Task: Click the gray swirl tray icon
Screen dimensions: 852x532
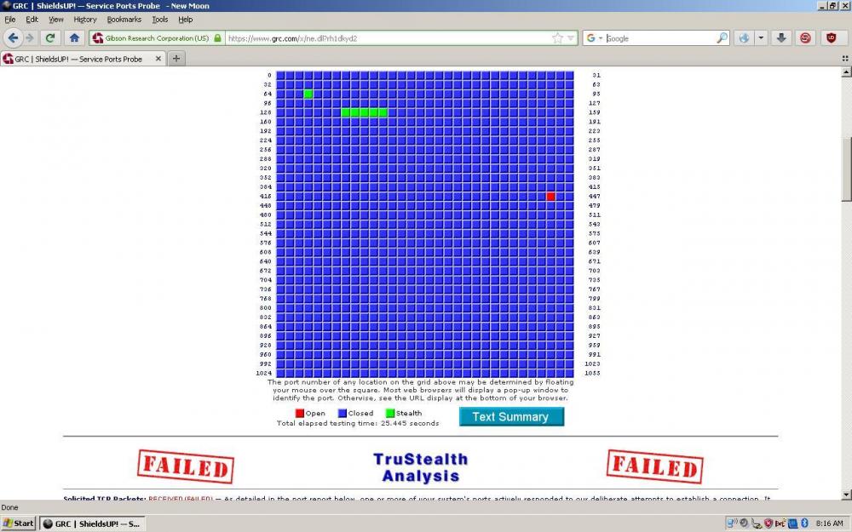Action: tap(744, 523)
